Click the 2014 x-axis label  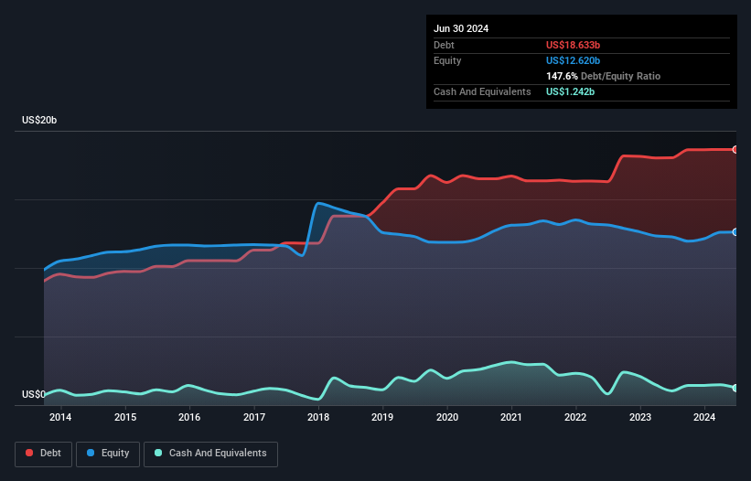pos(60,417)
